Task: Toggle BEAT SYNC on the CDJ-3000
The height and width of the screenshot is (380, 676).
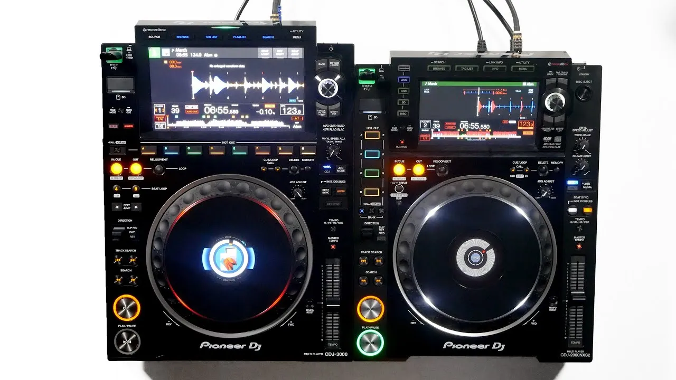Action: click(326, 191)
